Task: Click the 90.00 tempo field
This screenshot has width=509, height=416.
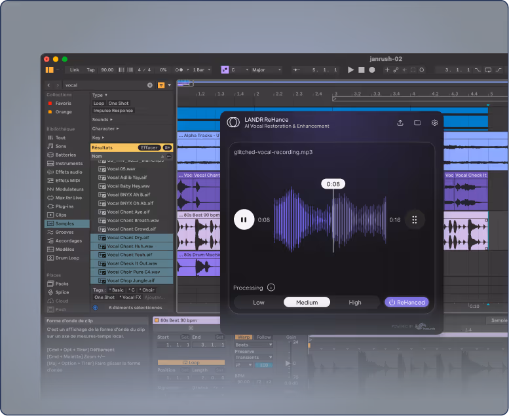Action: point(107,70)
